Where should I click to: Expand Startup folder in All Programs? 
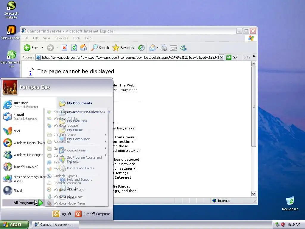[x=77, y=155]
